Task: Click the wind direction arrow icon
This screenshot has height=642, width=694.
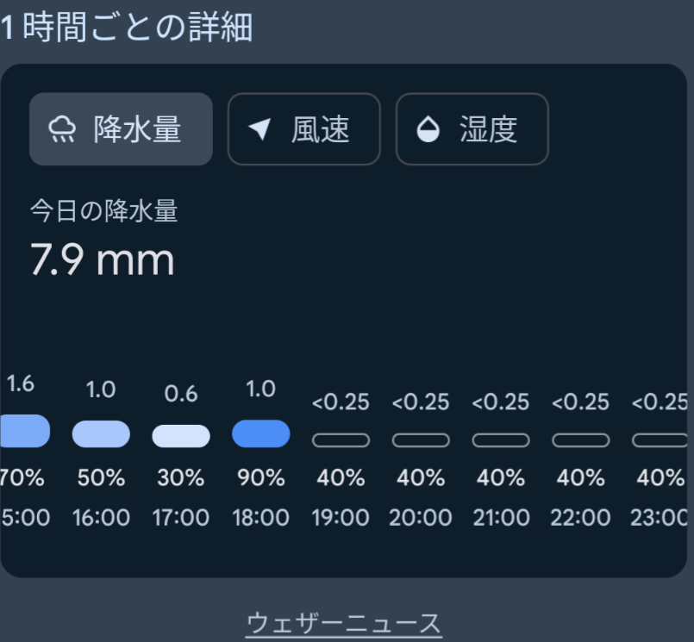Action: 259,129
